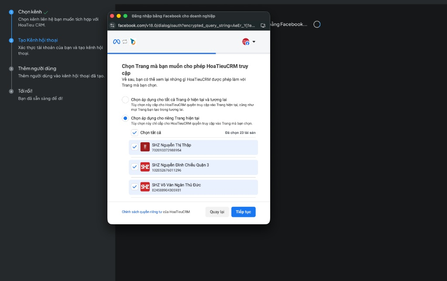Click the install app icon in address bar

coord(263,25)
